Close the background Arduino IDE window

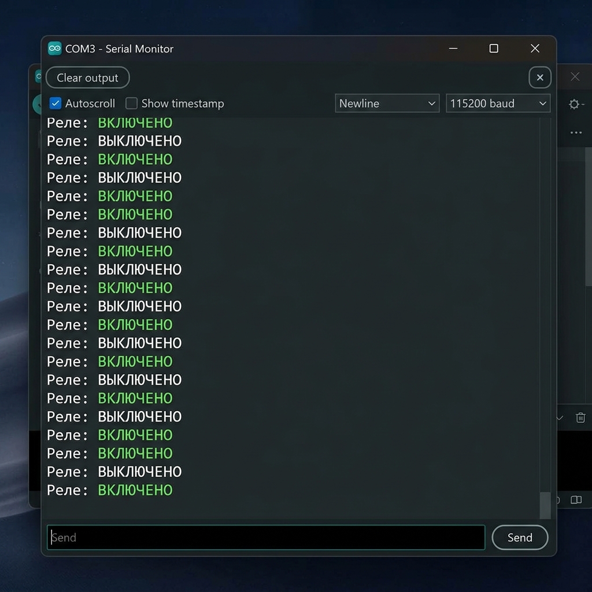point(575,76)
